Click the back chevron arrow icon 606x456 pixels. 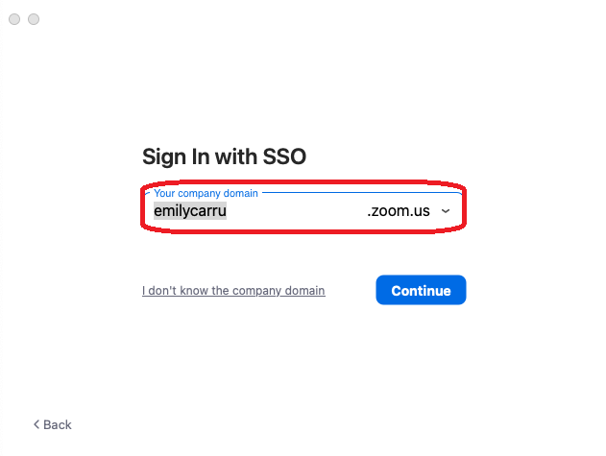36,424
